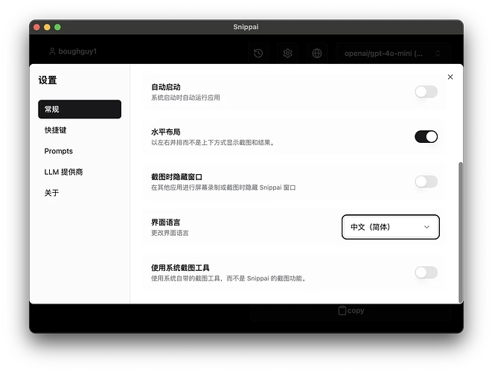Open the 界面语言 中文（简体） dropdown
The height and width of the screenshot is (372, 492).
(390, 227)
